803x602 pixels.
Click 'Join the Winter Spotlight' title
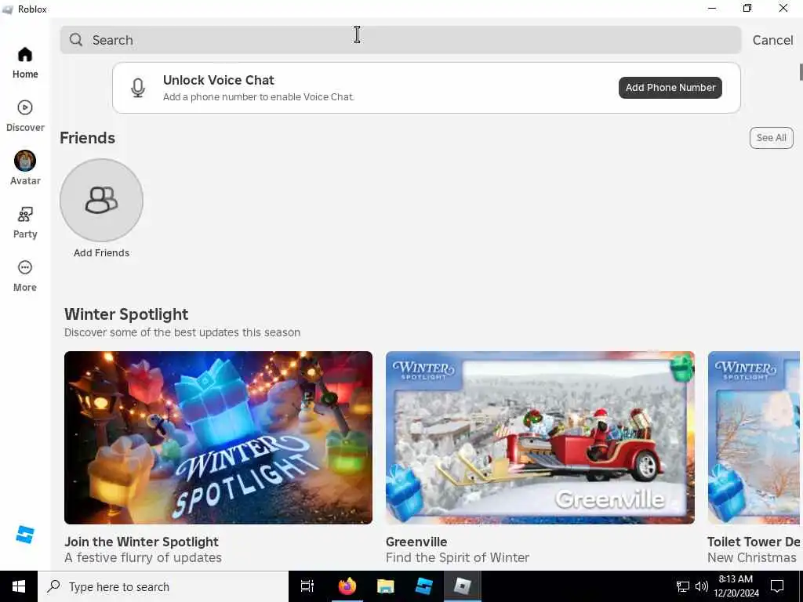coord(141,542)
